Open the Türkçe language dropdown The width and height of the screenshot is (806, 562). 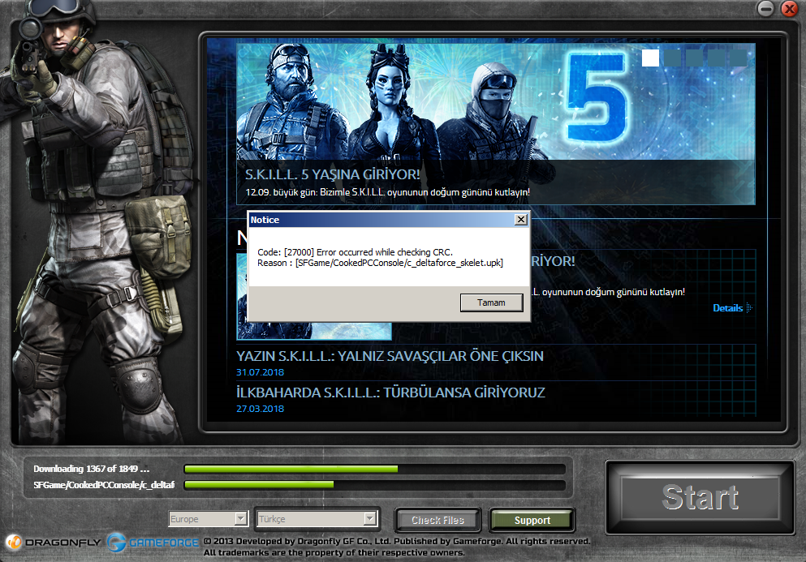[x=317, y=519]
